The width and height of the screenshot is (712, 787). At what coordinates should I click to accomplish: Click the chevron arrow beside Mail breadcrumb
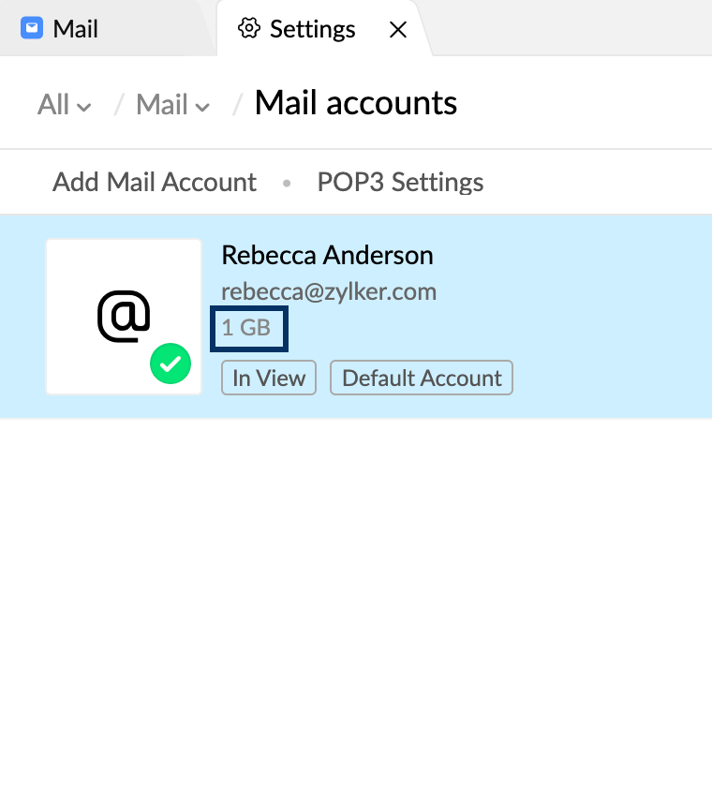(x=202, y=107)
